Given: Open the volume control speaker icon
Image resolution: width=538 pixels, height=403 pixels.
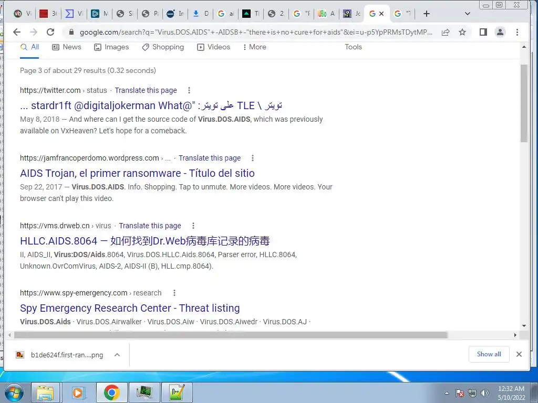Looking at the screenshot, I should click(484, 393).
